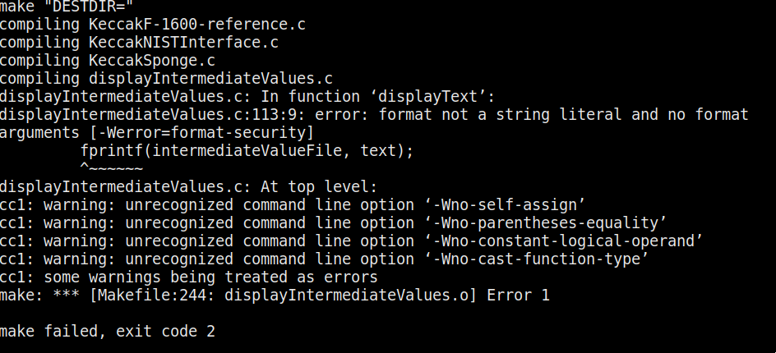Click the 'compiling displayIntermediateValues.c' line
Viewport: 776px width, 353px height.
click(x=166, y=79)
